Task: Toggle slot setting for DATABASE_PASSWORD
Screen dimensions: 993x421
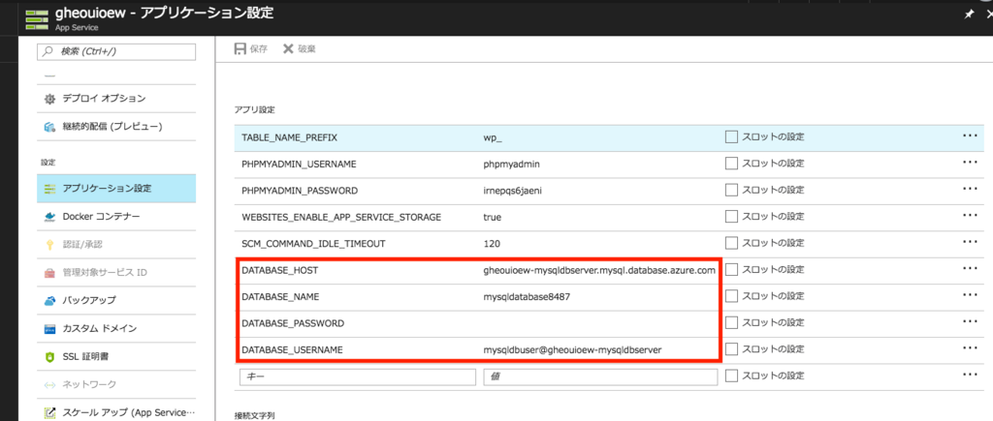Action: click(x=731, y=323)
